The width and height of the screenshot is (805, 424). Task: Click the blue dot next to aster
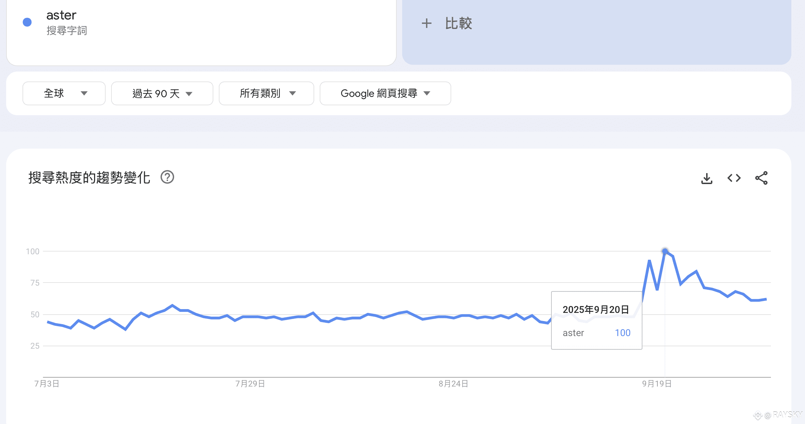(x=27, y=22)
